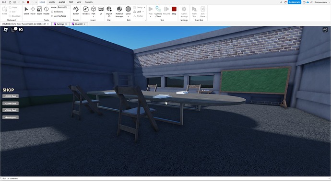Activate the Select tool
Image resolution: width=331 pixels, height=186 pixels.
click(x=26, y=11)
